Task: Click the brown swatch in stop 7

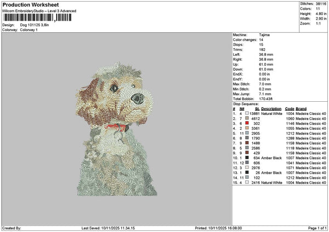Action: click(x=247, y=143)
